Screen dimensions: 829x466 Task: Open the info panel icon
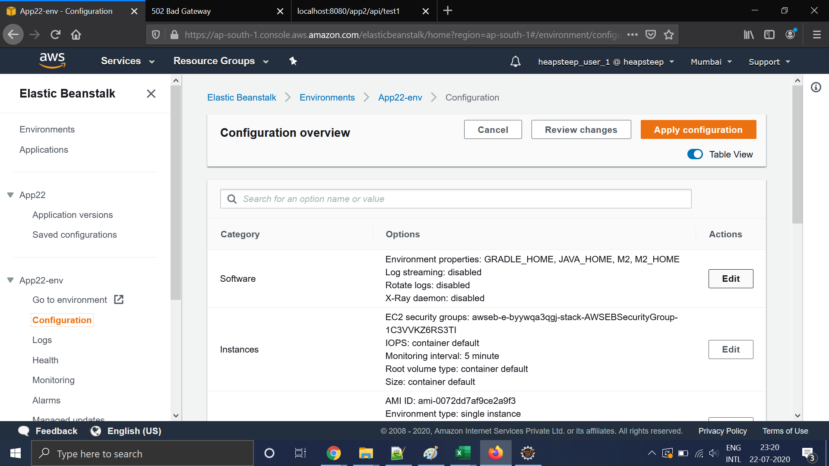tap(816, 88)
